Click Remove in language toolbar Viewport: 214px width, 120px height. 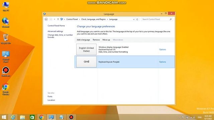click(x=96, y=40)
